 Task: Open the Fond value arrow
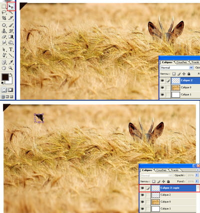tap(196, 182)
